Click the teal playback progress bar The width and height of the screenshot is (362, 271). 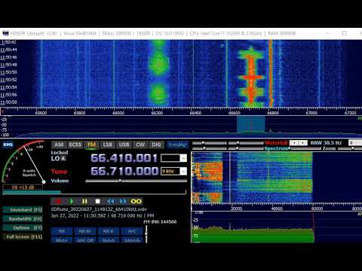pos(32,192)
